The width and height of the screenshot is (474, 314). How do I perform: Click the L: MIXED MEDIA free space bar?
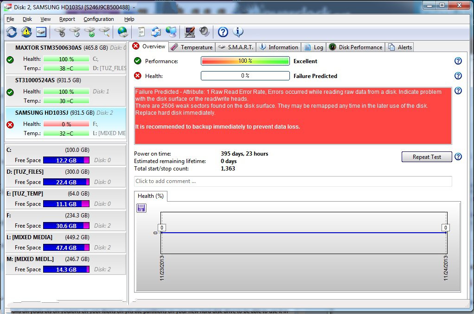66,248
